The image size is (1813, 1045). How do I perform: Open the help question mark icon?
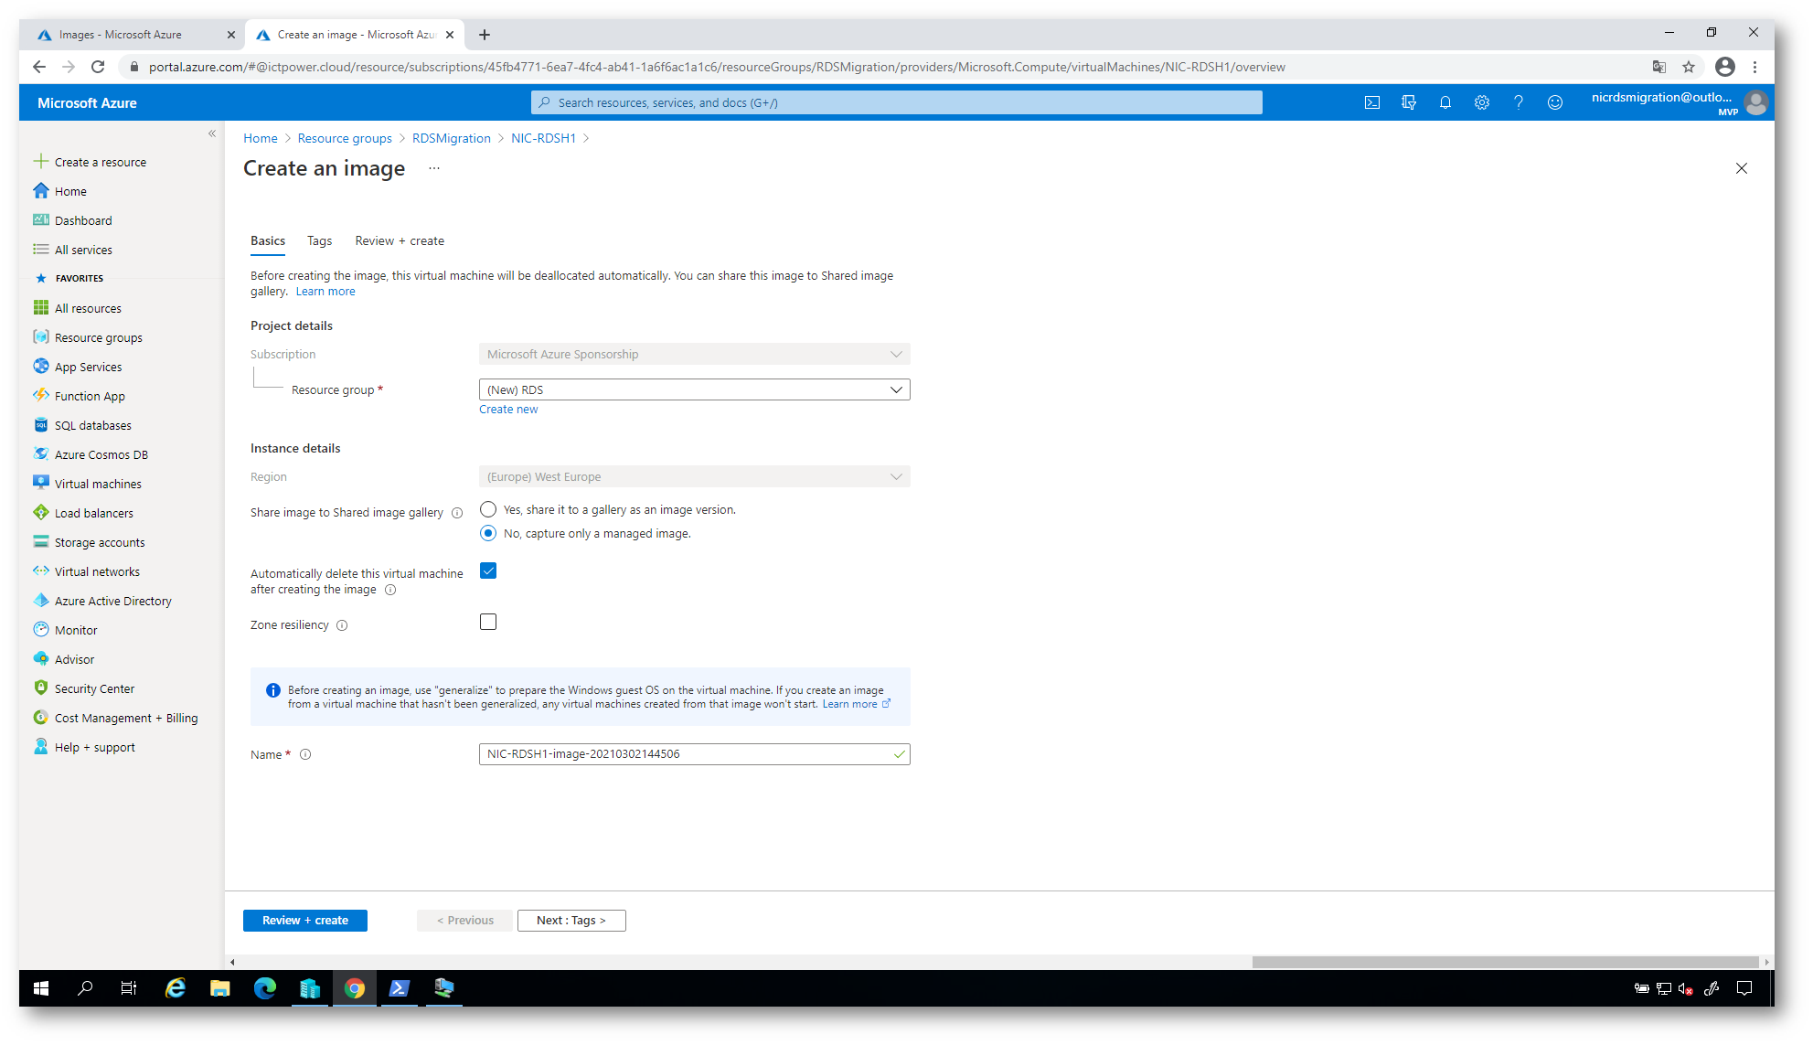pos(1518,102)
